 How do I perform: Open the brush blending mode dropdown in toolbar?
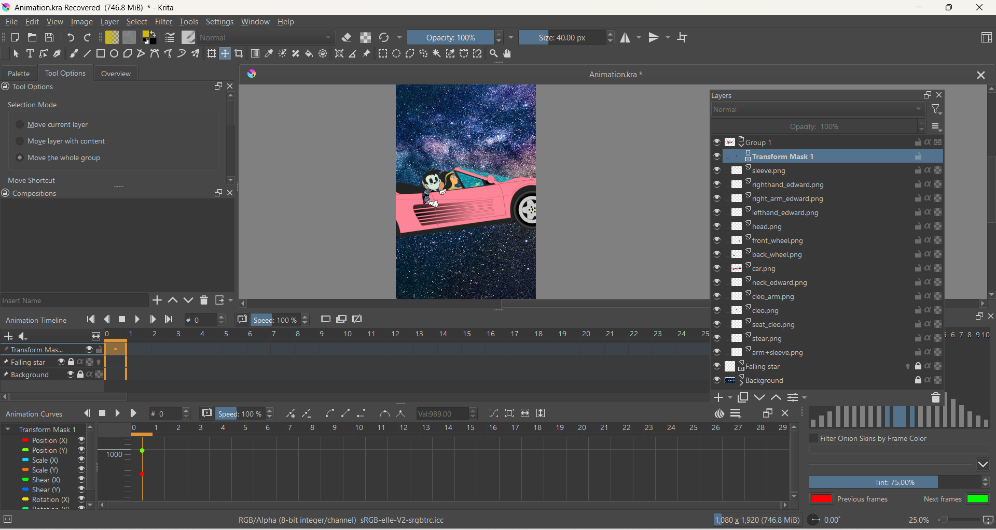tap(265, 37)
